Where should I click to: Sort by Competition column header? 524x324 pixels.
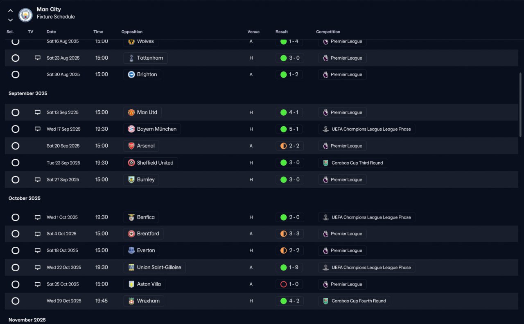(328, 32)
